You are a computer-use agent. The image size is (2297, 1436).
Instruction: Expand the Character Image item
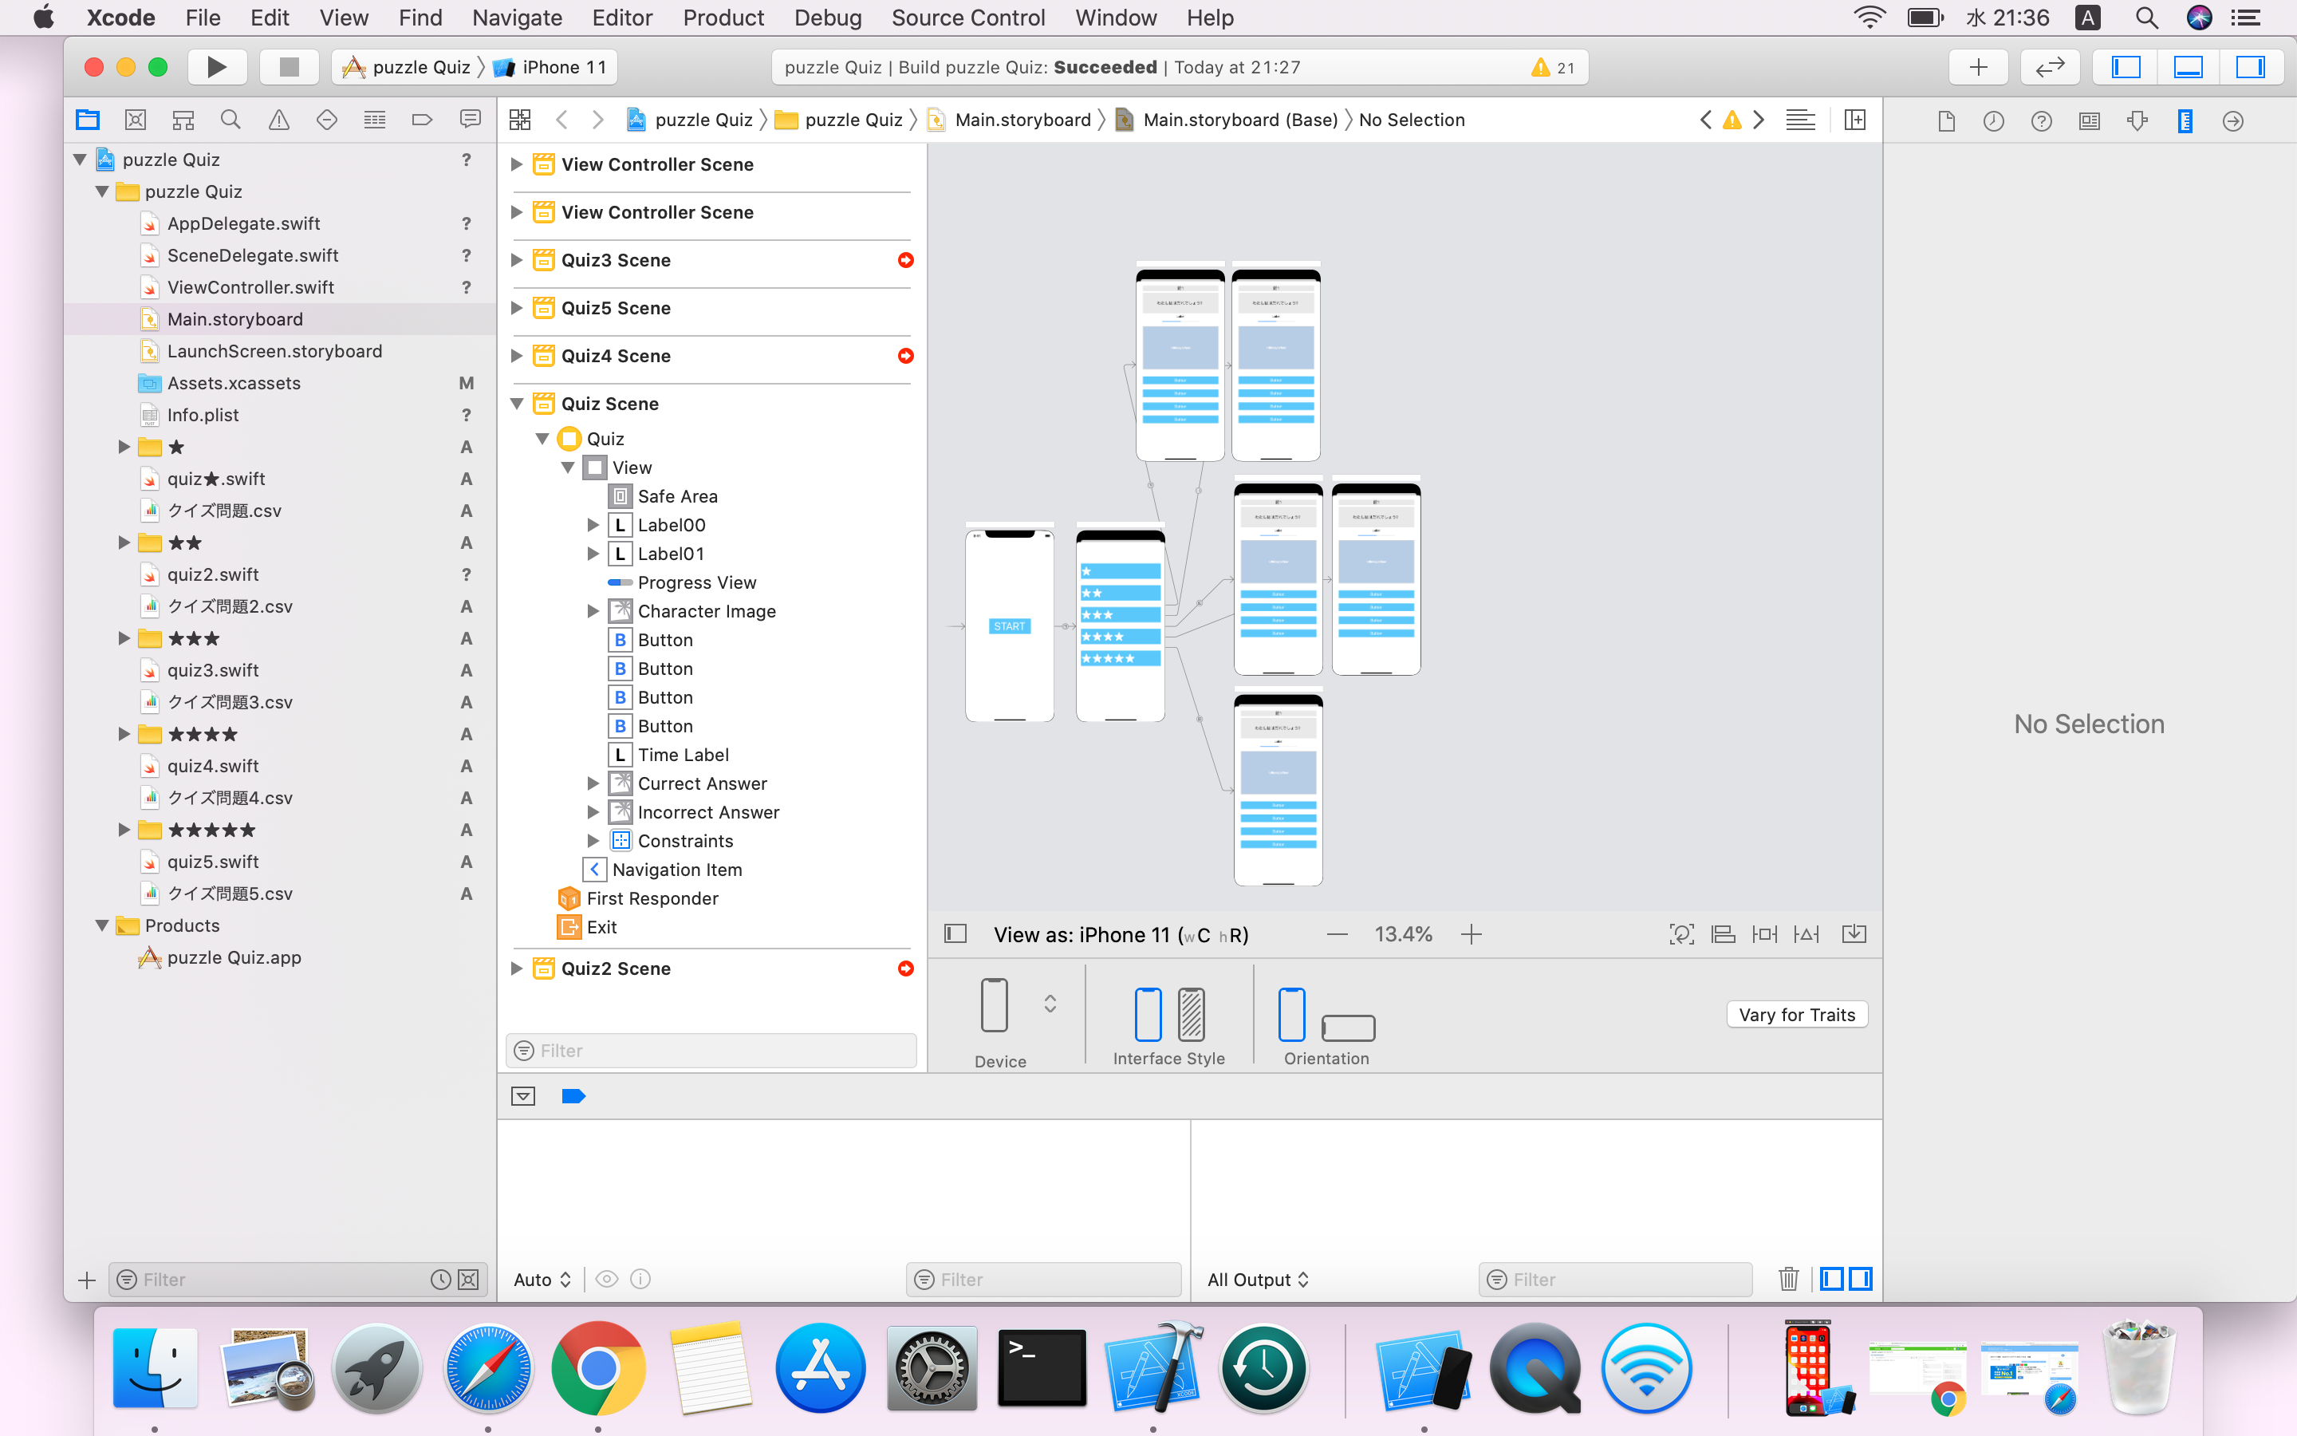pyautogui.click(x=593, y=612)
